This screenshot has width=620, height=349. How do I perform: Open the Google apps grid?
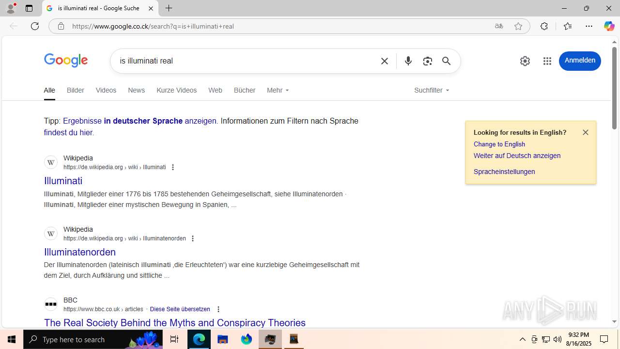point(547,61)
